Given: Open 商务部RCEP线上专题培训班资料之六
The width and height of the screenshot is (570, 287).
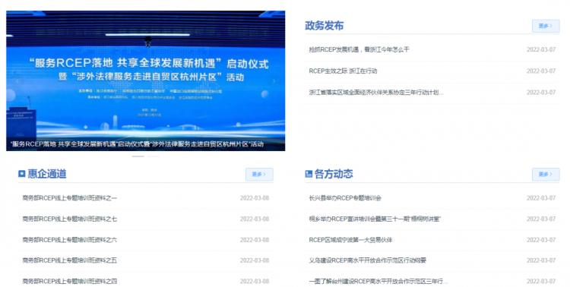Looking at the screenshot, I should point(69,240).
